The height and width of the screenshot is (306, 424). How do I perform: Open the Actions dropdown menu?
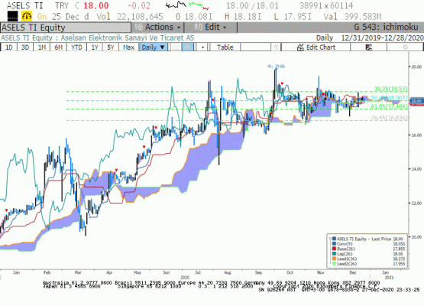[x=157, y=27]
